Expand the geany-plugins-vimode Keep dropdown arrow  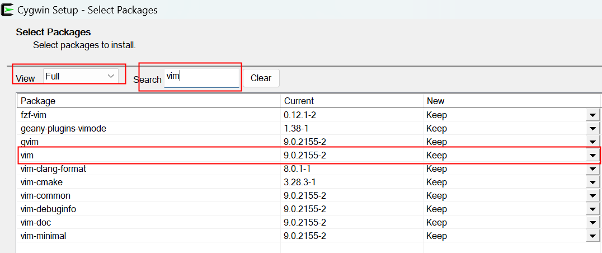tap(592, 129)
